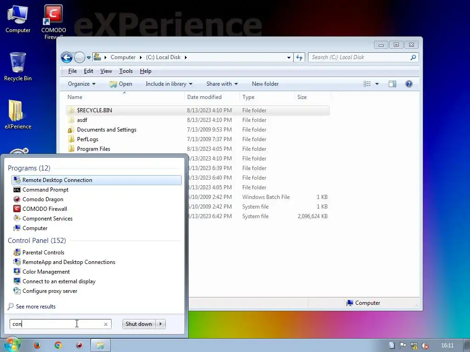The height and width of the screenshot is (352, 470).
Task: Select the Computer desktop icon
Action: (x=18, y=19)
